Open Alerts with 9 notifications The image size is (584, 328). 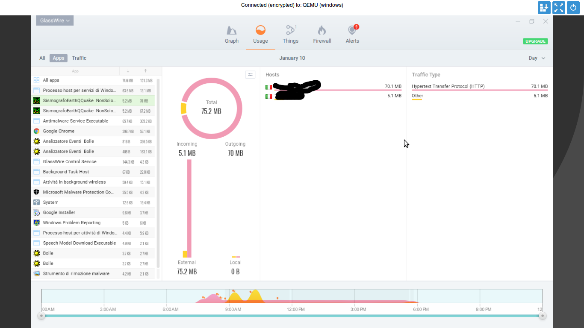(352, 30)
